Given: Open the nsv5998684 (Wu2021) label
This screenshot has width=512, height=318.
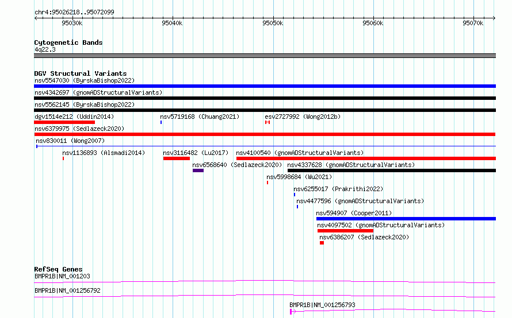Looking at the screenshot, I should click(x=299, y=177).
